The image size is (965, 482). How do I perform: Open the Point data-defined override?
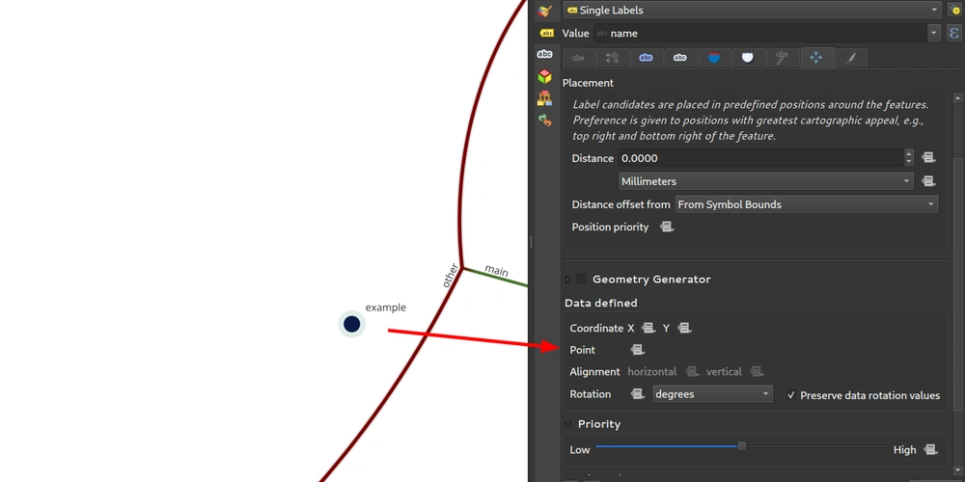pos(638,350)
